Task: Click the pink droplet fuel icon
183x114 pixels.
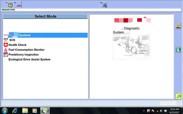Action: pyautogui.click(x=6, y=50)
